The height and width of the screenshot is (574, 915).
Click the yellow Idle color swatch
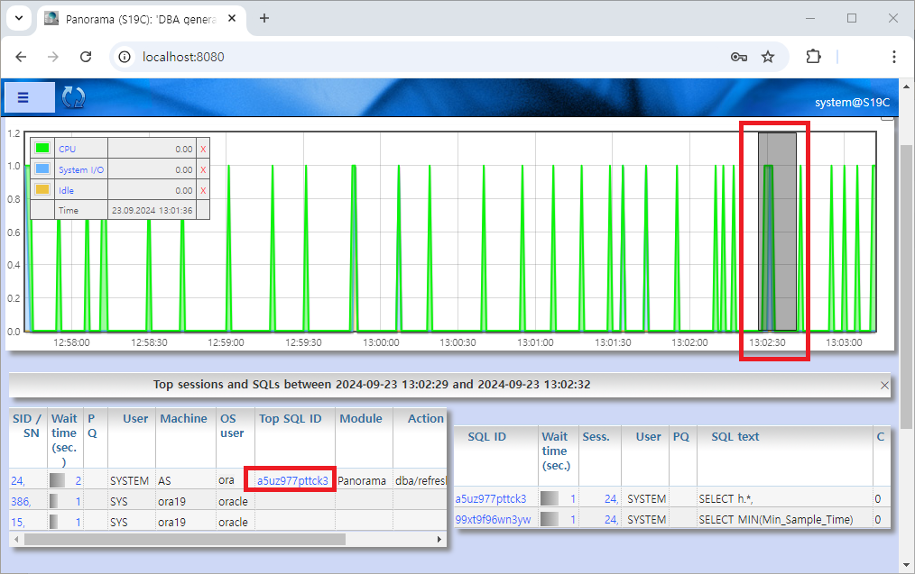(x=42, y=189)
